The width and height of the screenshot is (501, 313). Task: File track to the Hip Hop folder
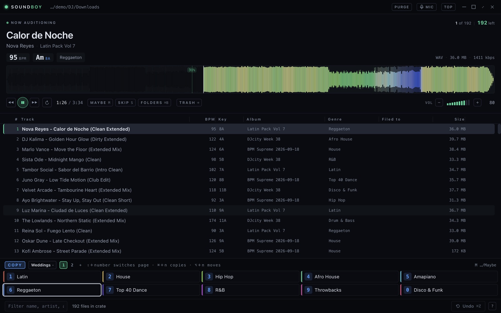[250, 277]
